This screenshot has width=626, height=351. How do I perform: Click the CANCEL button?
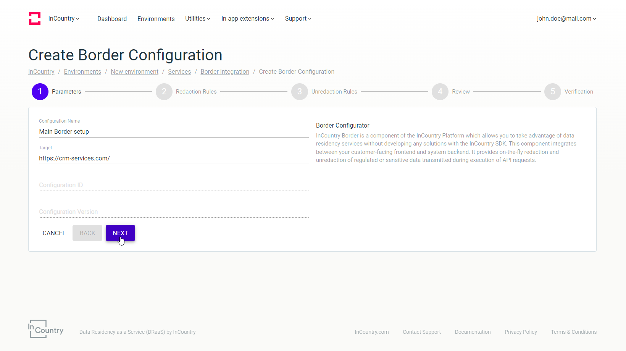54,233
